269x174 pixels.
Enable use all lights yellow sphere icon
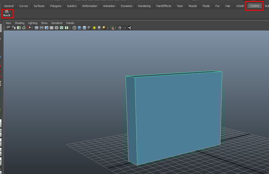click(94, 28)
